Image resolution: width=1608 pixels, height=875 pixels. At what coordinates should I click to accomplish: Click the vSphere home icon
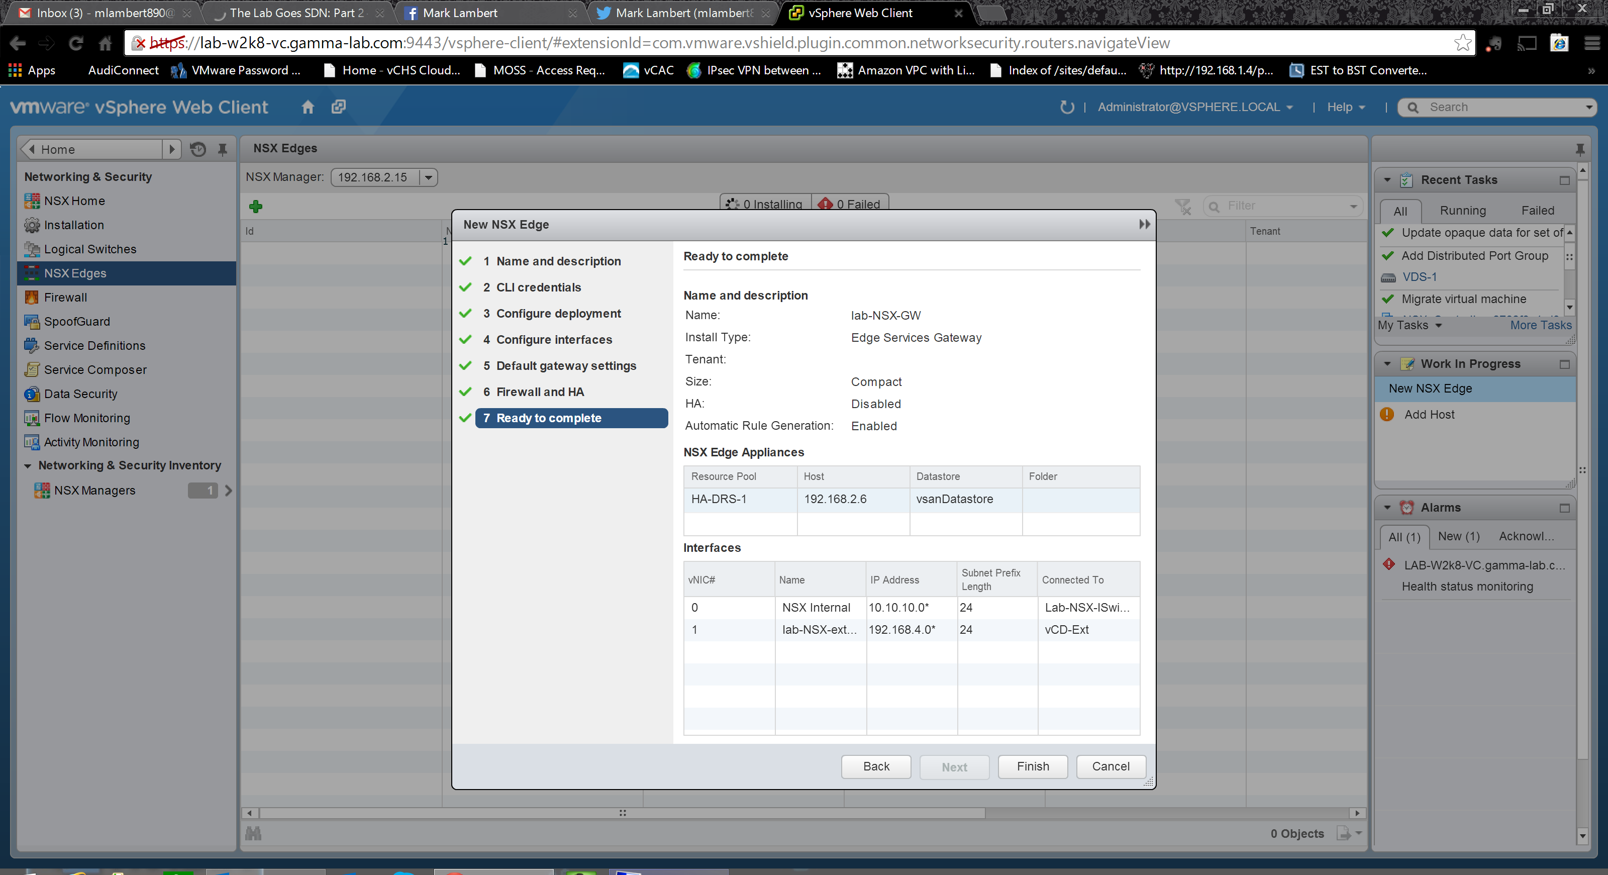pyautogui.click(x=307, y=107)
